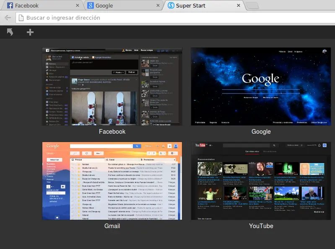This screenshot has width=335, height=249.
Task: Focus the address bar field
Action: click(175, 18)
